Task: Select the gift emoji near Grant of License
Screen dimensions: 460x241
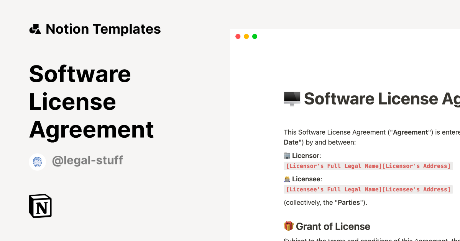Action: (x=289, y=226)
